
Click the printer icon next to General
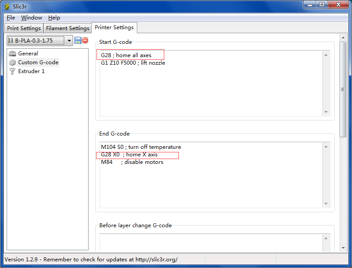coord(12,54)
